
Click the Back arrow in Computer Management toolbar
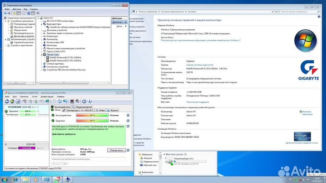coord(5,13)
